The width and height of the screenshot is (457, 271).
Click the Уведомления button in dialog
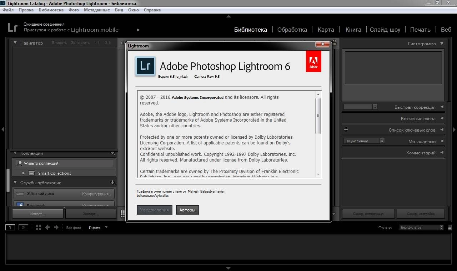pyautogui.click(x=154, y=210)
